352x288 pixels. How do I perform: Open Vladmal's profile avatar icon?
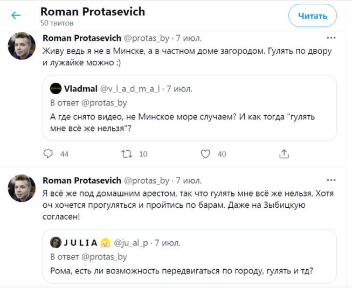(x=56, y=89)
